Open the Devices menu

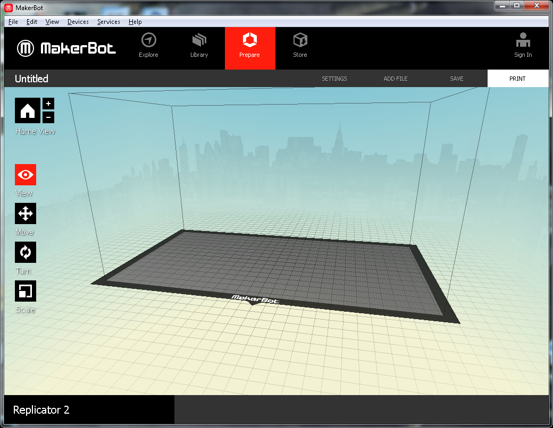(78, 22)
